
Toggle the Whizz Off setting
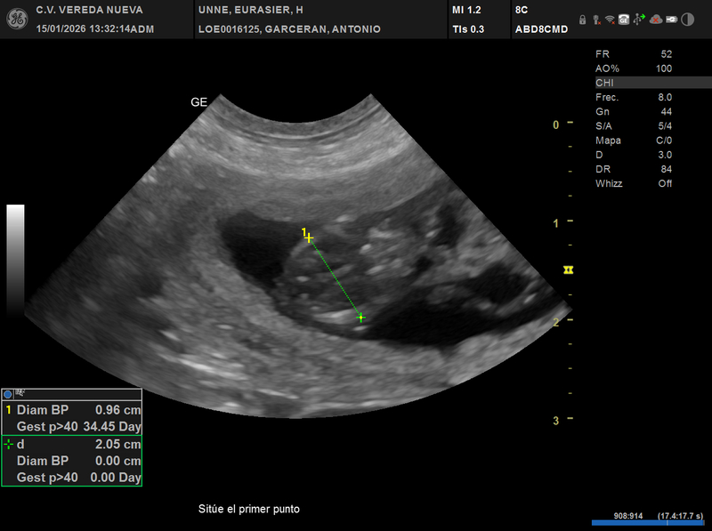click(634, 183)
